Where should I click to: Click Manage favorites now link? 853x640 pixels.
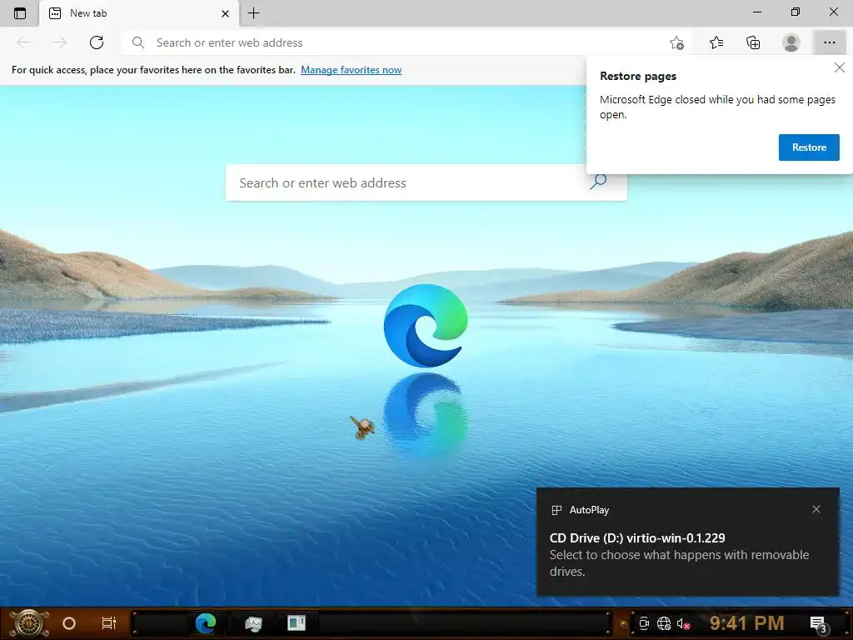tap(351, 70)
